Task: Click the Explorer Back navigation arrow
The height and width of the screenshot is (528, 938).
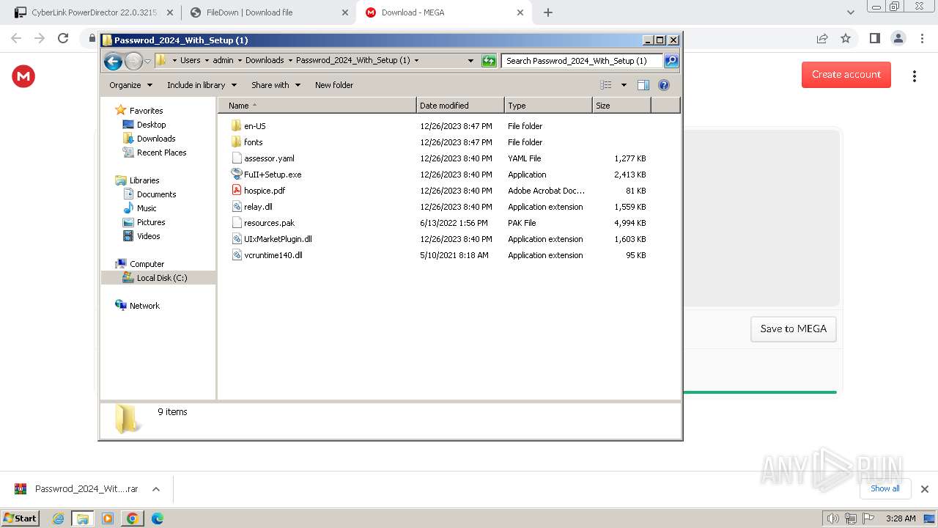Action: coord(113,62)
